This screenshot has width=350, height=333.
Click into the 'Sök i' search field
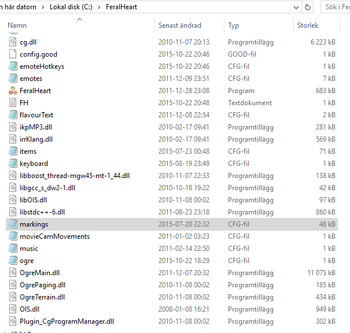pyautogui.click(x=336, y=7)
